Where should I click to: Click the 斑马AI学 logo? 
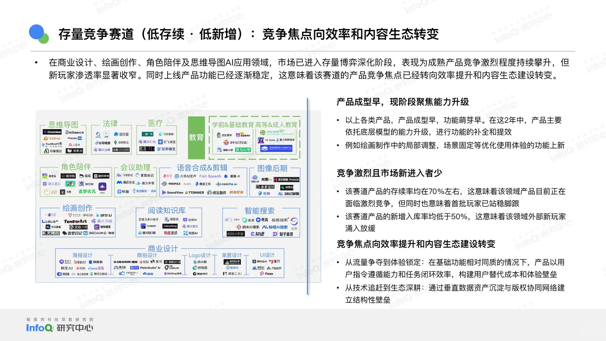(x=243, y=150)
